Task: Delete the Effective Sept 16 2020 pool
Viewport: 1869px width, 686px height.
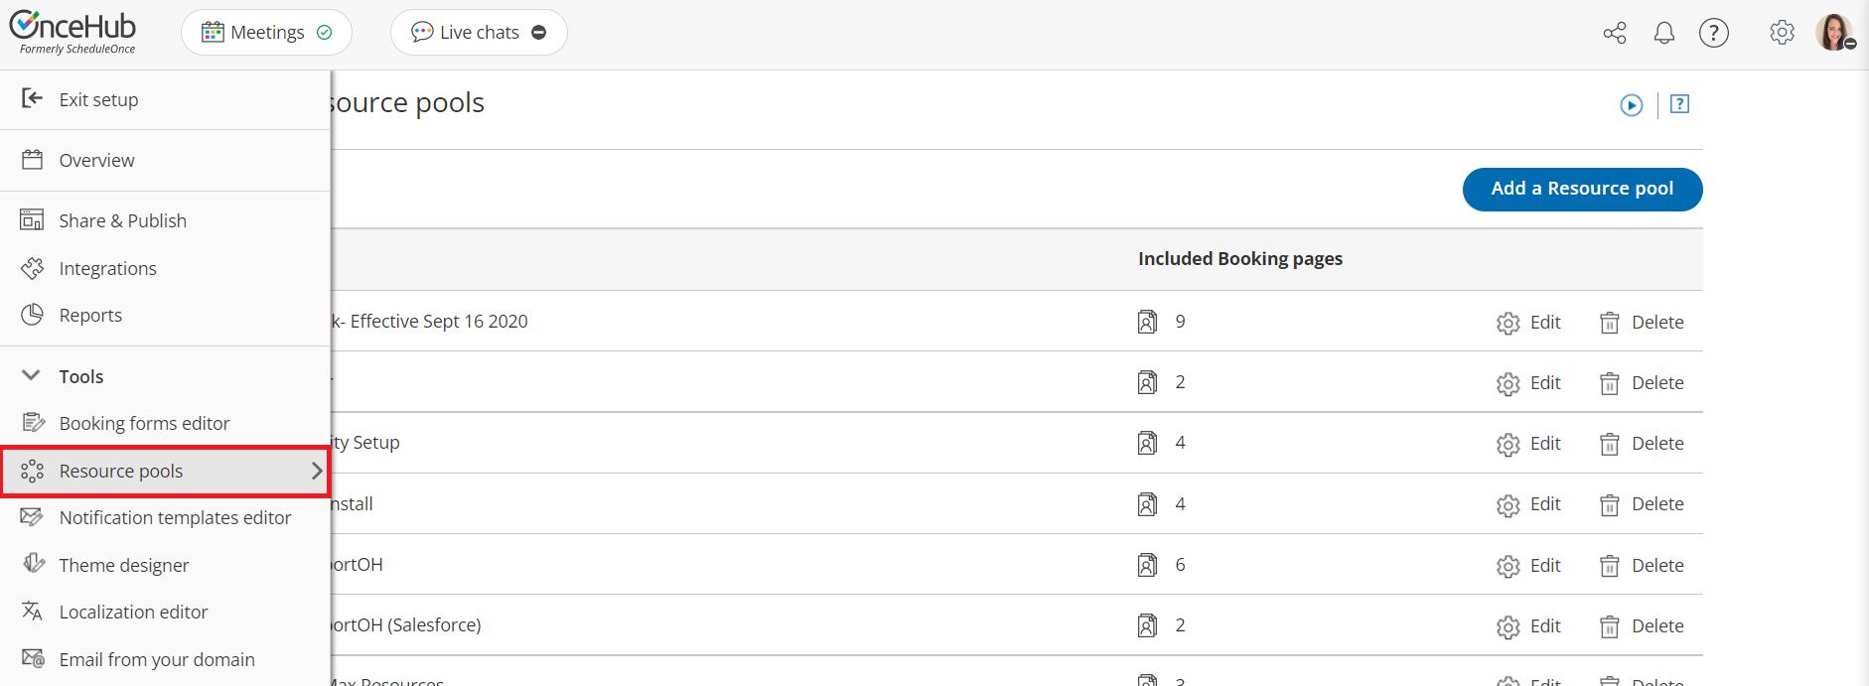Action: tap(1643, 323)
